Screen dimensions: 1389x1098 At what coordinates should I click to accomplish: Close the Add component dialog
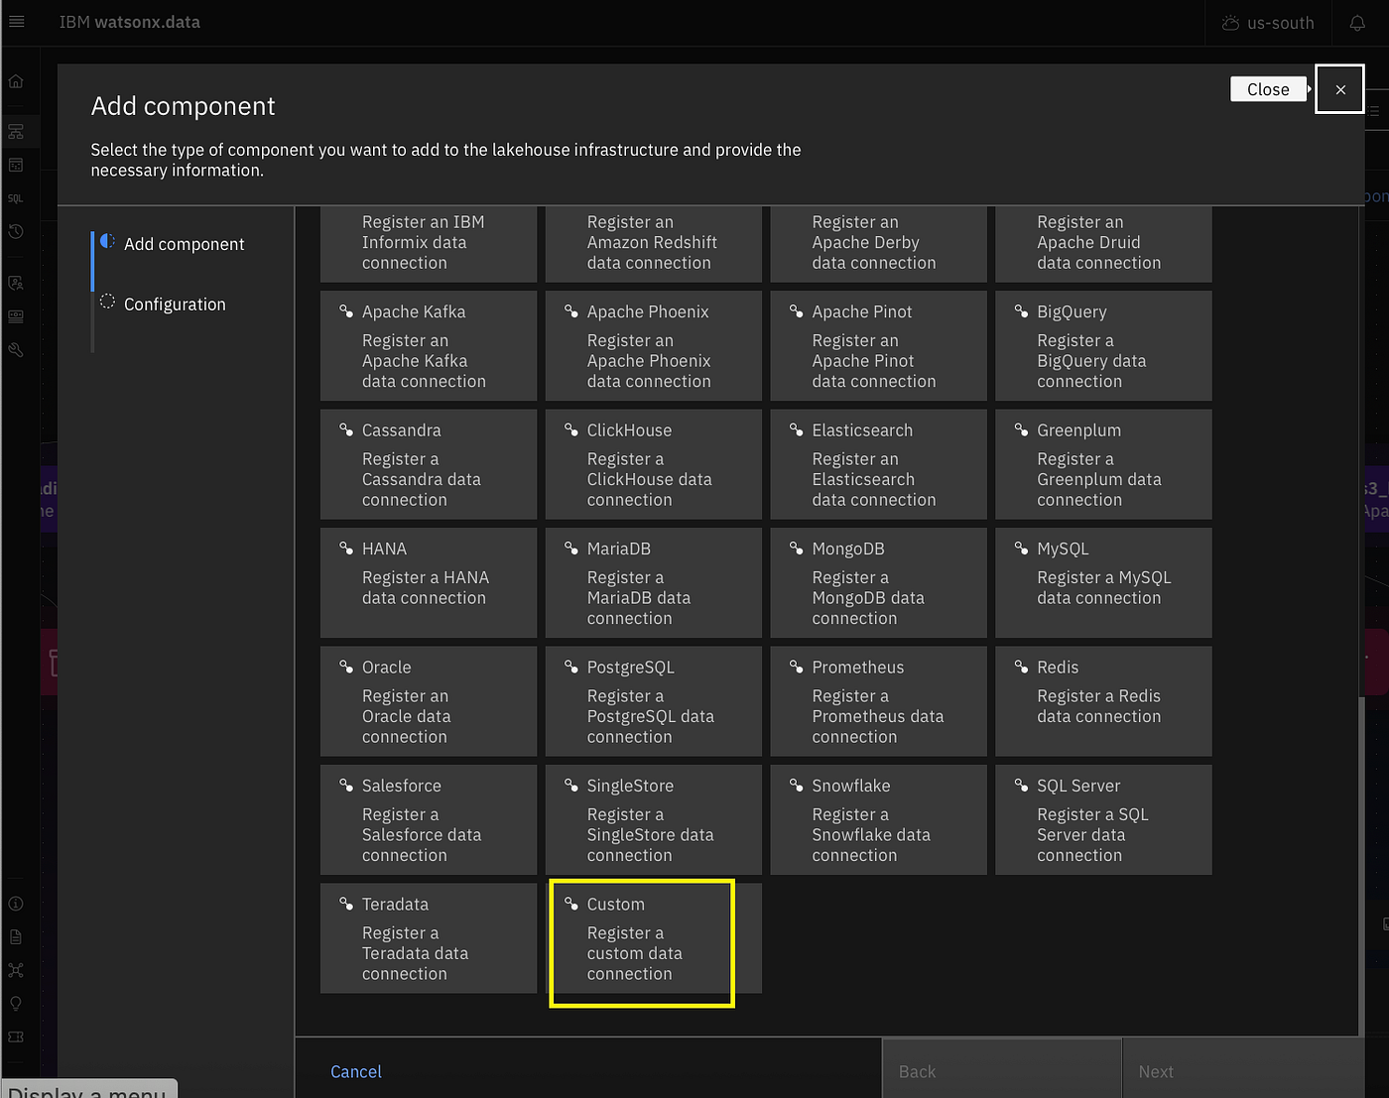click(1339, 89)
